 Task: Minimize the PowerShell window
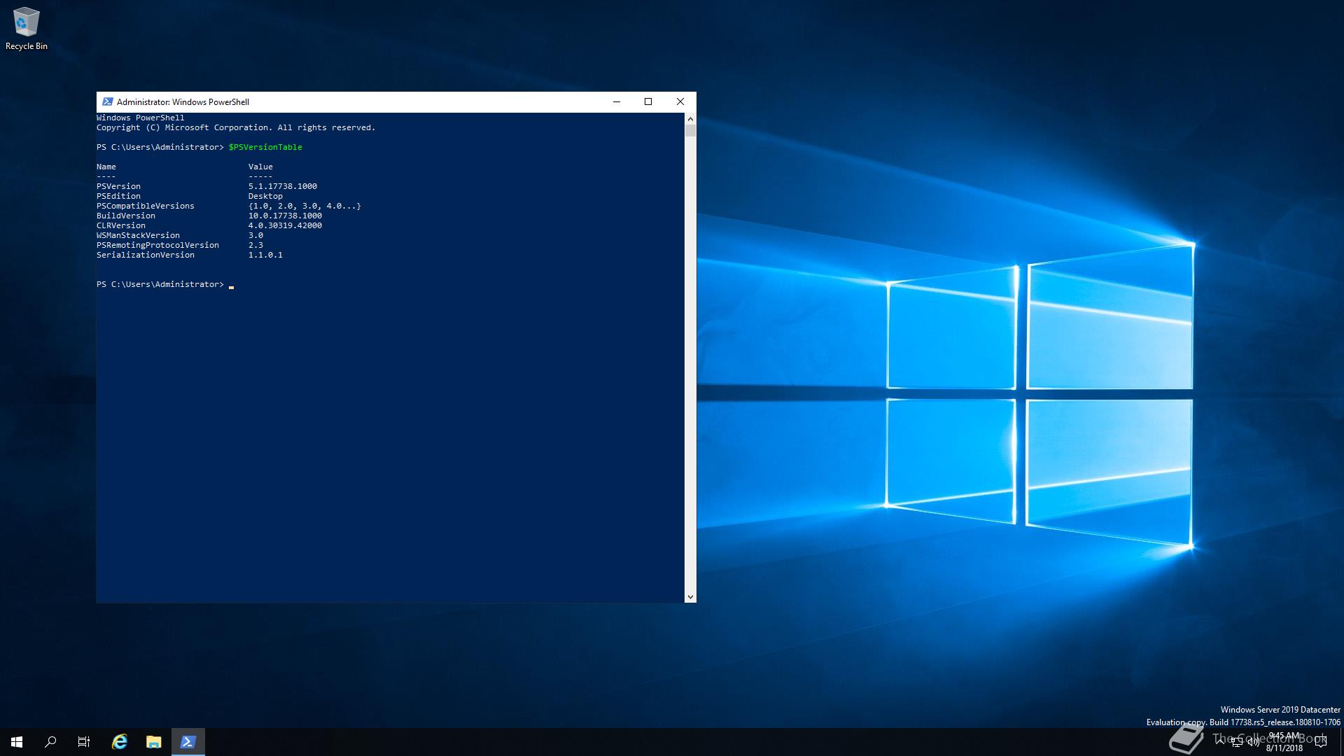(x=617, y=101)
